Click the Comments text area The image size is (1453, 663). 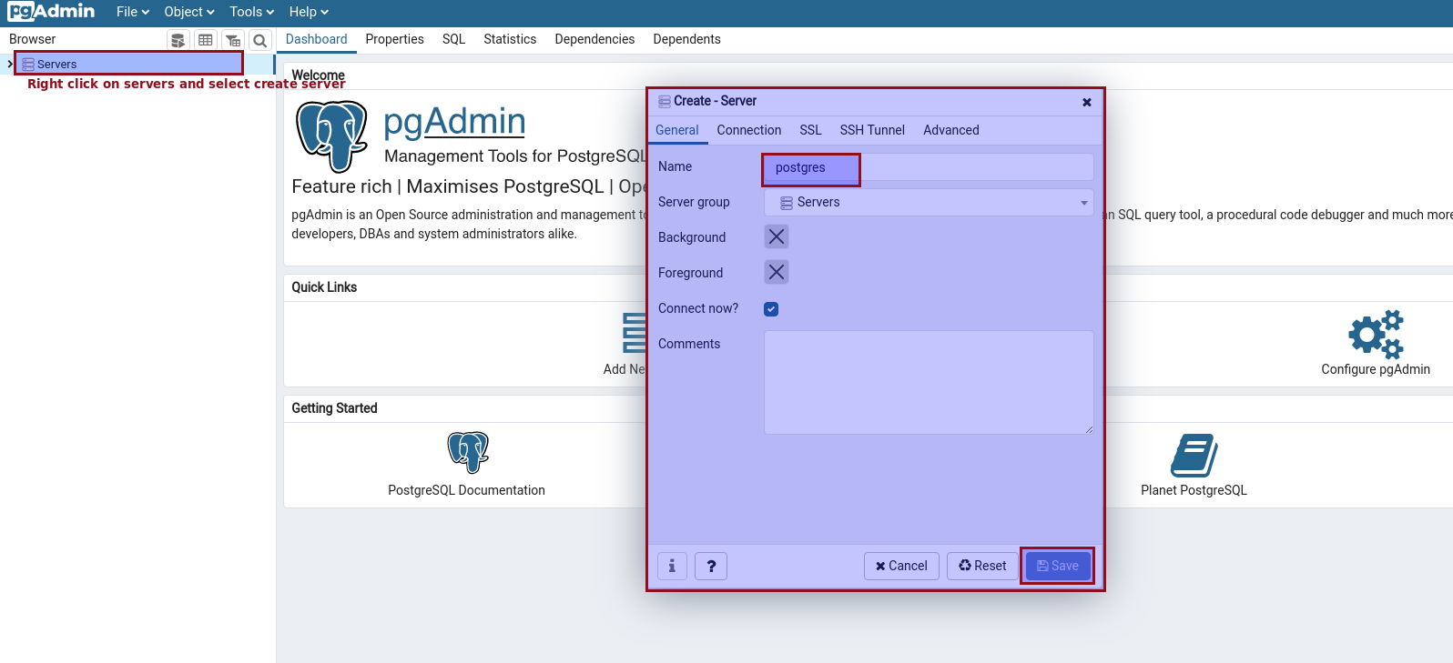pos(929,382)
